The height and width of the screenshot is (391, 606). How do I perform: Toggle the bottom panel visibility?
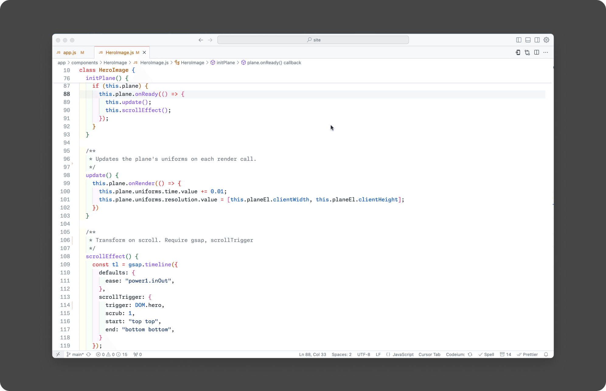pyautogui.click(x=528, y=40)
